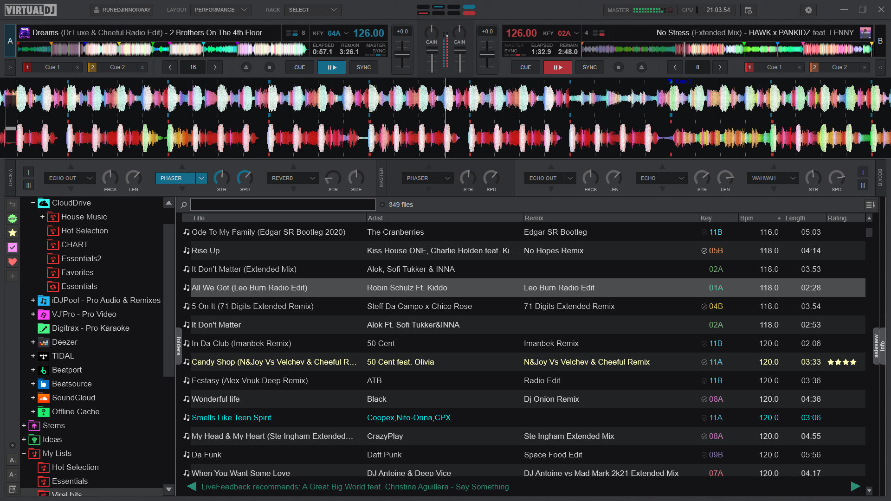Image resolution: width=891 pixels, height=501 pixels.
Task: Toggle the checkmark filter sidebar icon
Action: [13, 247]
